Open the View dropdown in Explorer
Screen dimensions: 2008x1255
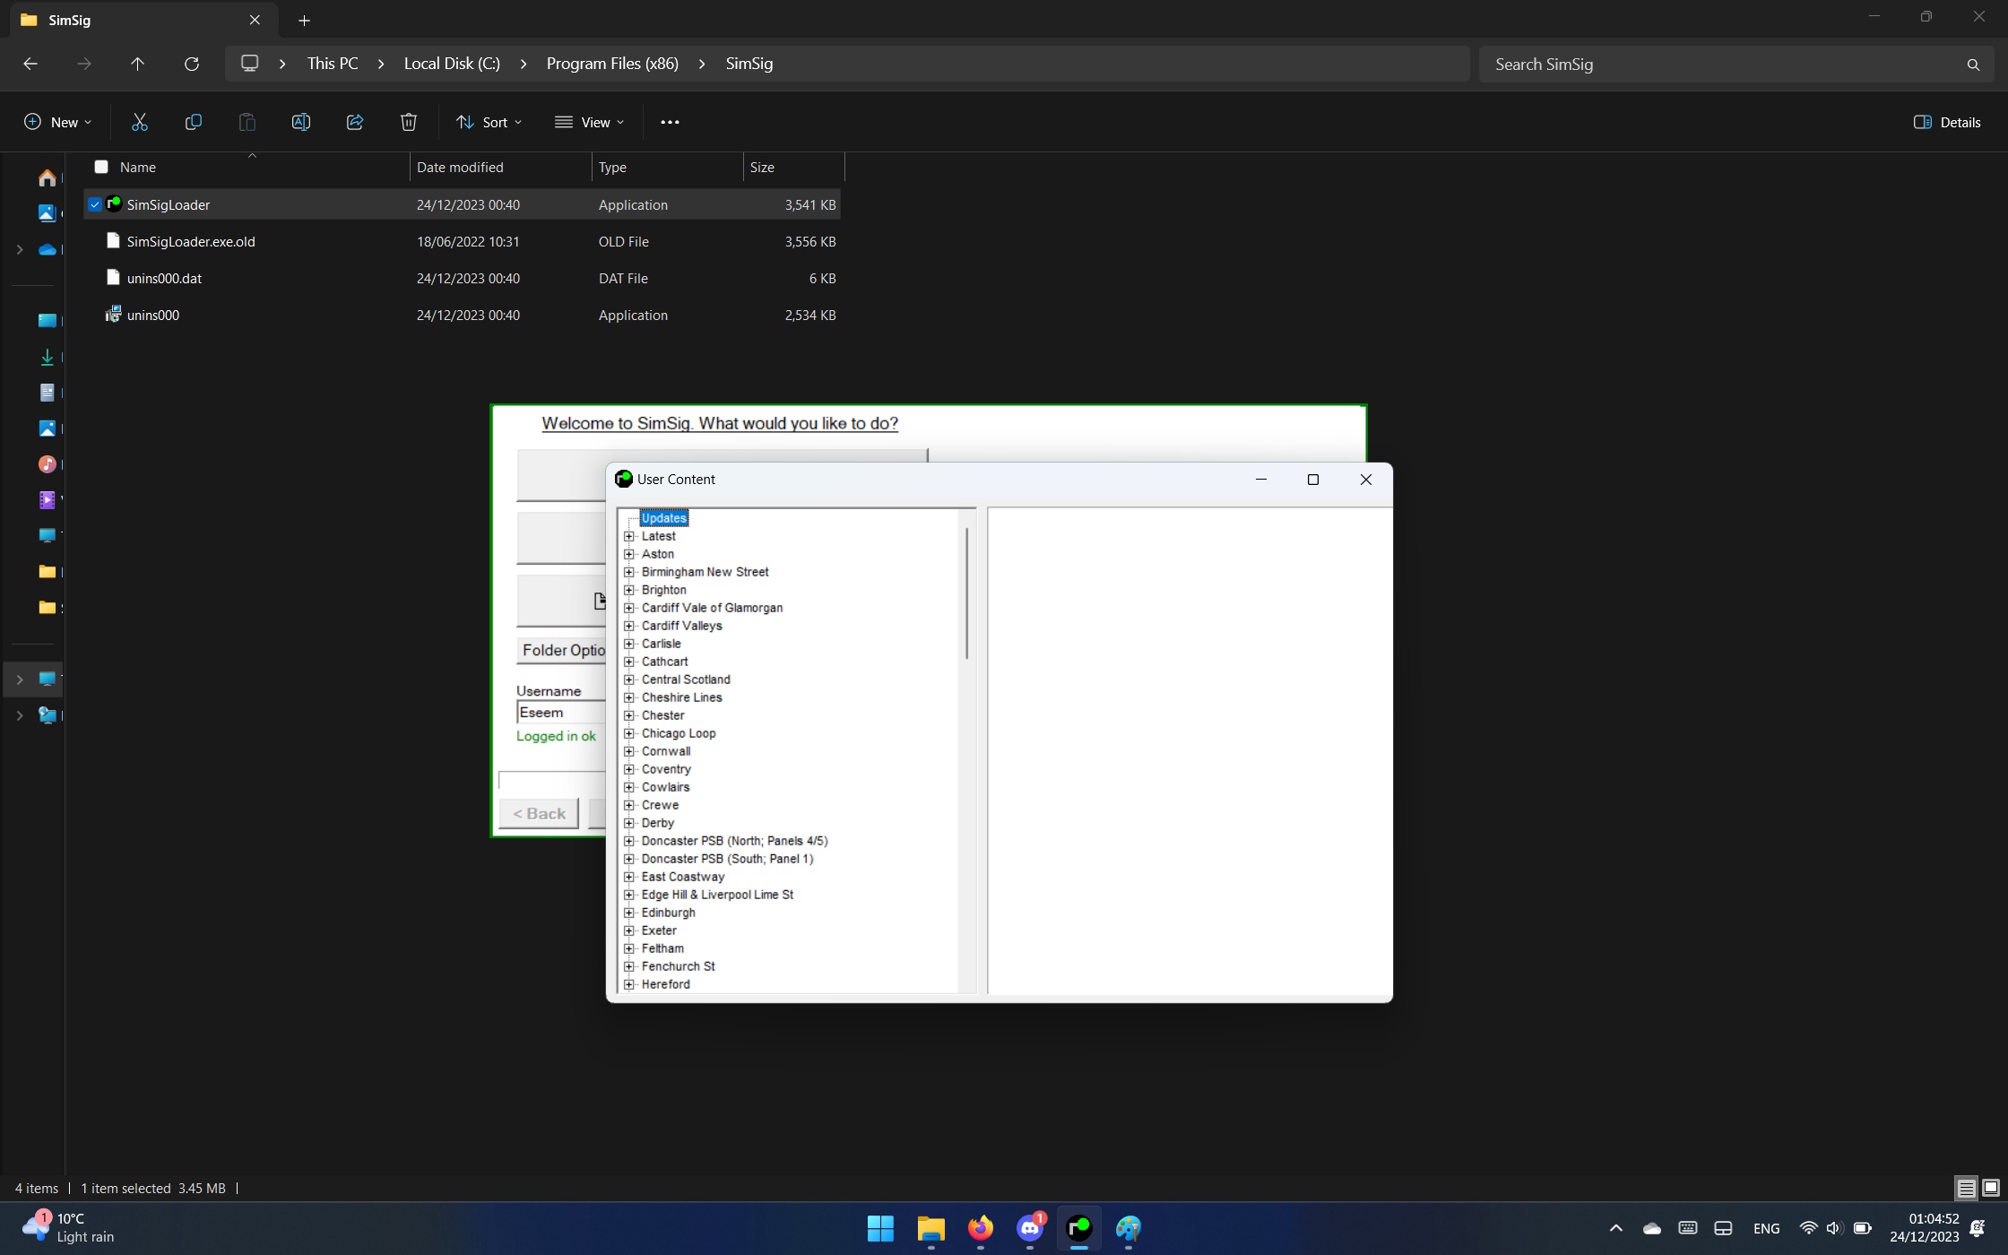click(x=589, y=122)
